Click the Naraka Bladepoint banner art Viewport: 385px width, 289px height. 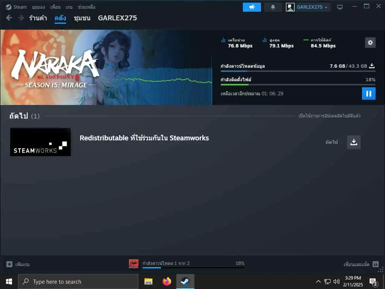(x=106, y=67)
